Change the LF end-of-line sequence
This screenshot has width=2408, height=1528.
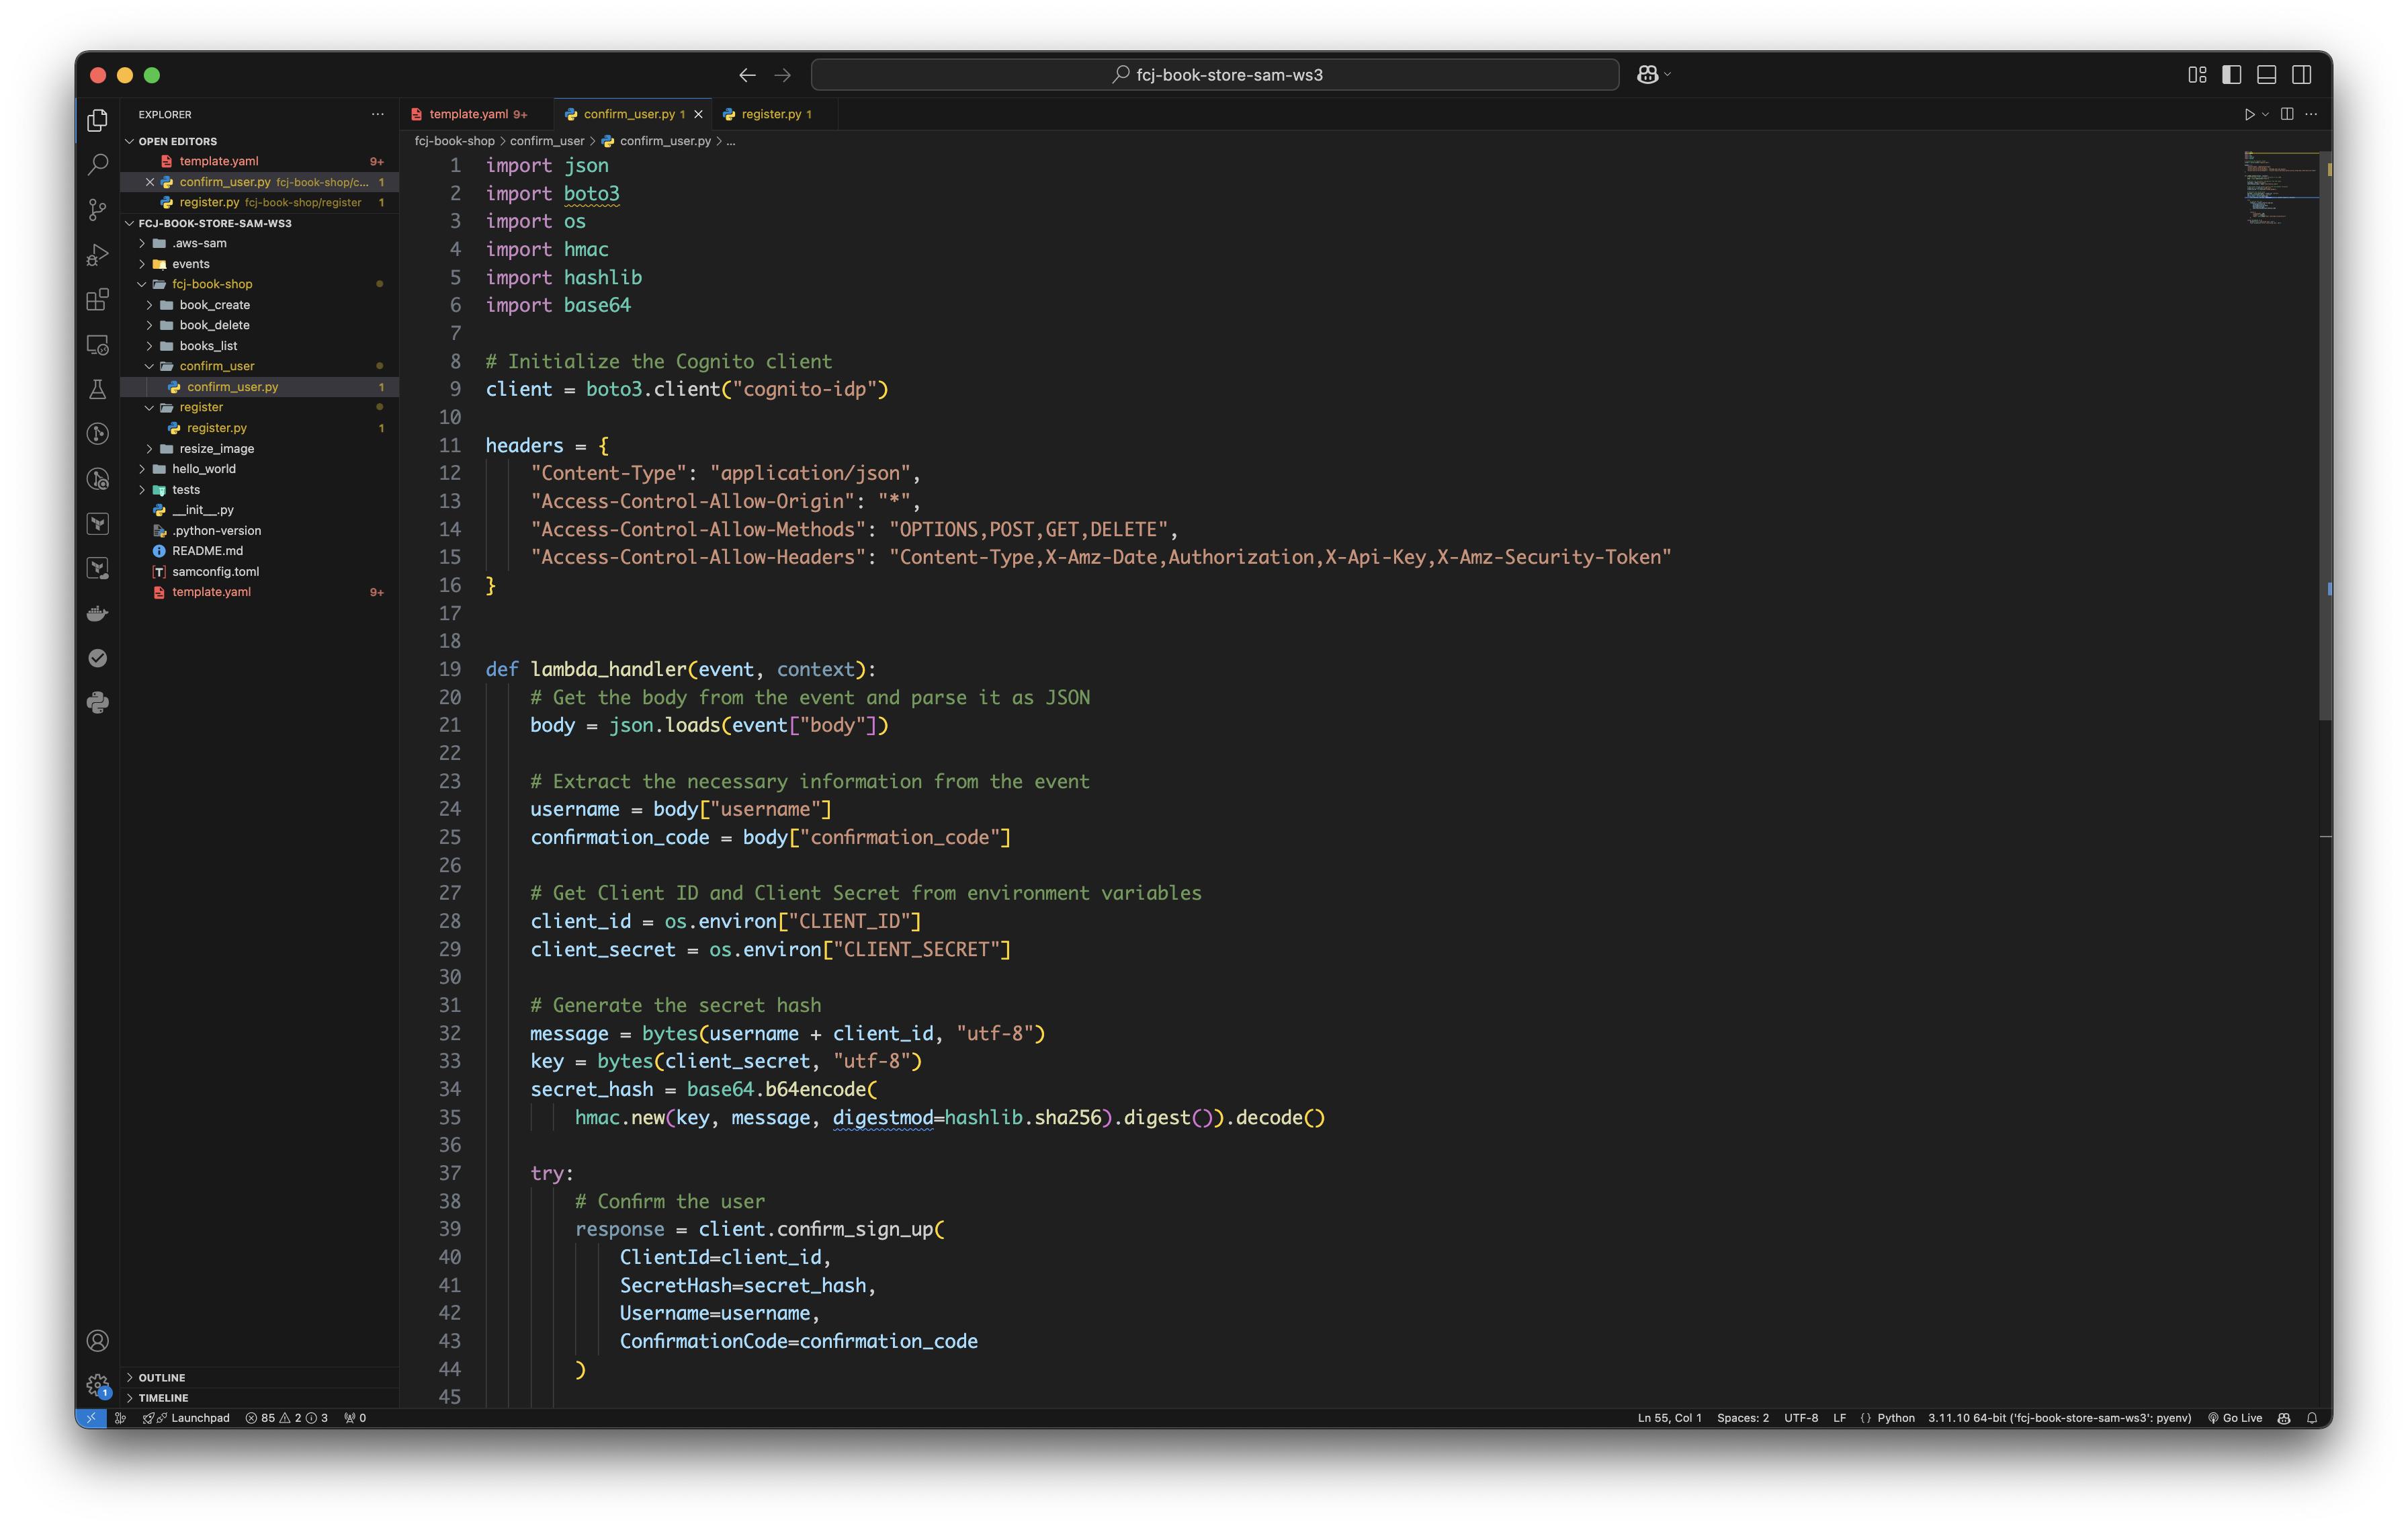click(1839, 1418)
